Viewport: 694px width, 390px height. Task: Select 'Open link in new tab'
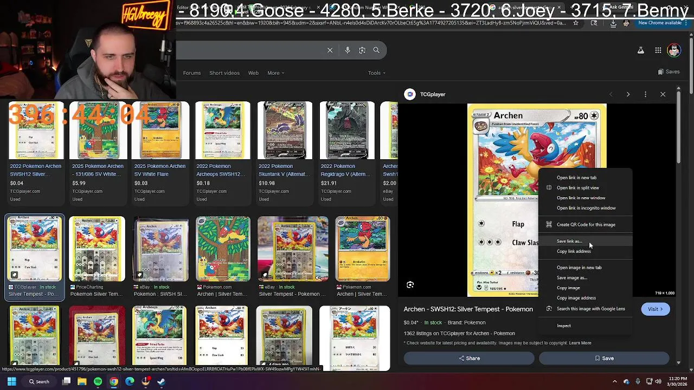pos(586,178)
